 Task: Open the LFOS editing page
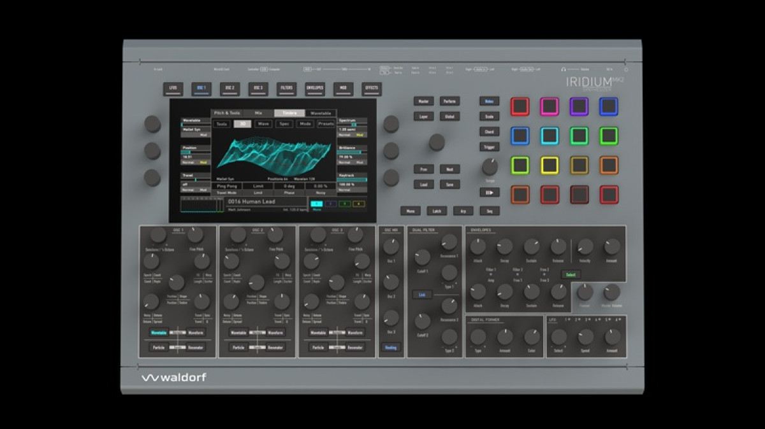pos(173,89)
